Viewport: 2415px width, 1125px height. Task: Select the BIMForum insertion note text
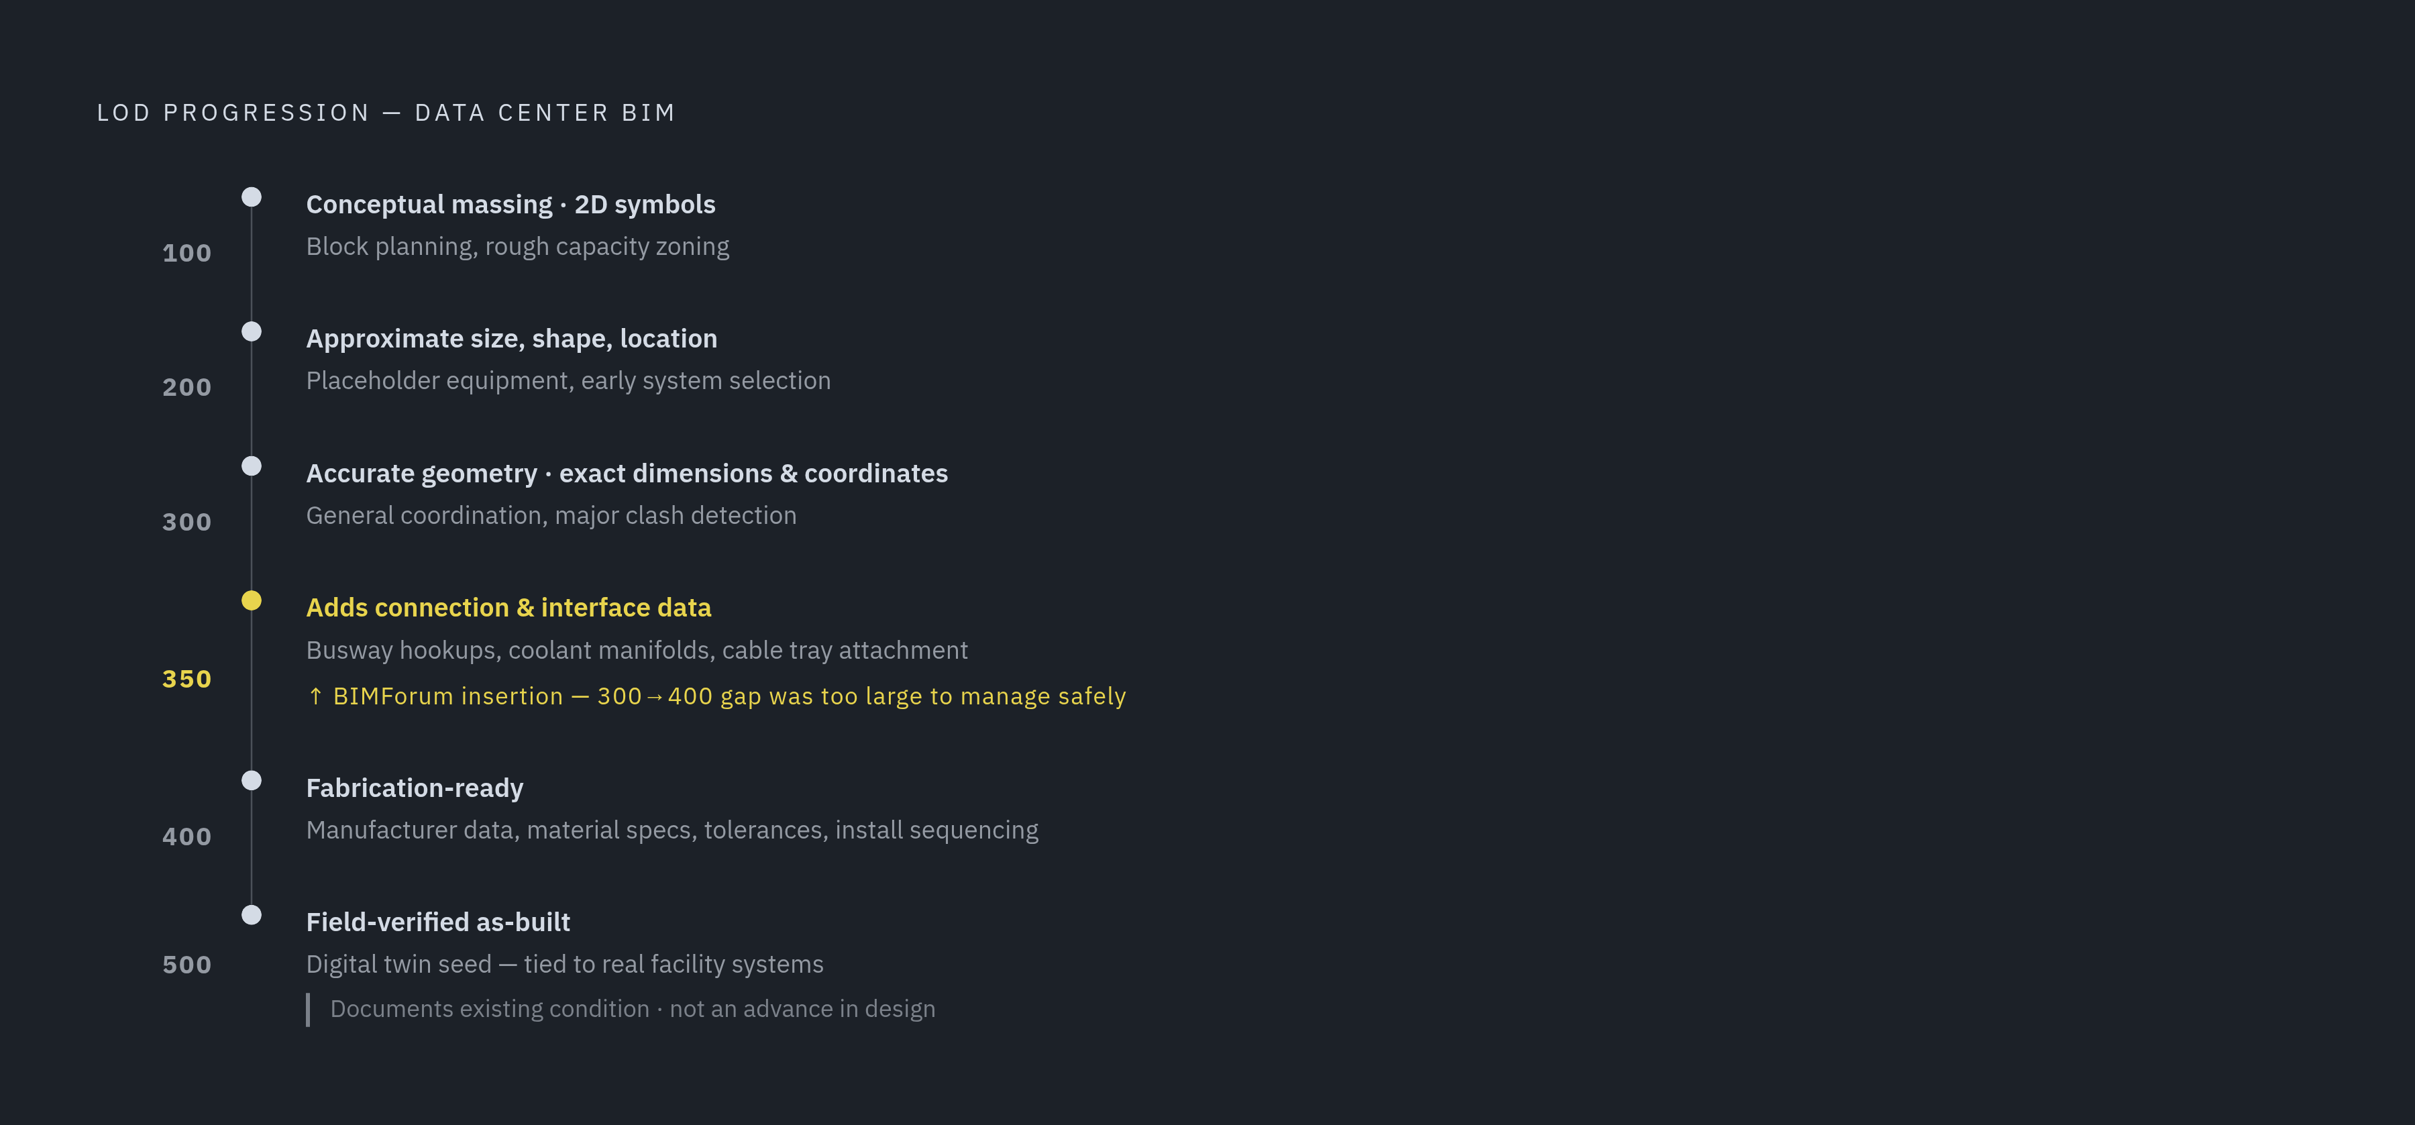pos(716,696)
